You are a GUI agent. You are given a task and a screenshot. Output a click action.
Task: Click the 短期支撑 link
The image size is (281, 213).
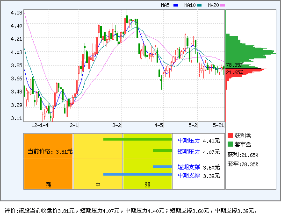coord(189,167)
